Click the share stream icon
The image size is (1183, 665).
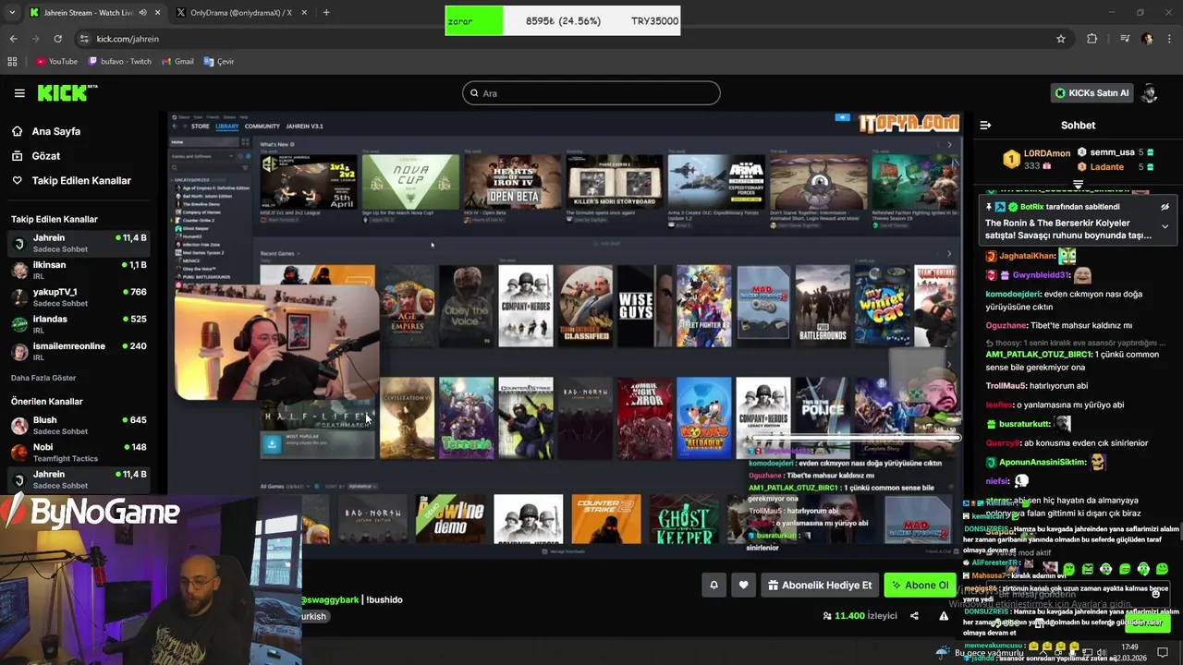pyautogui.click(x=914, y=616)
